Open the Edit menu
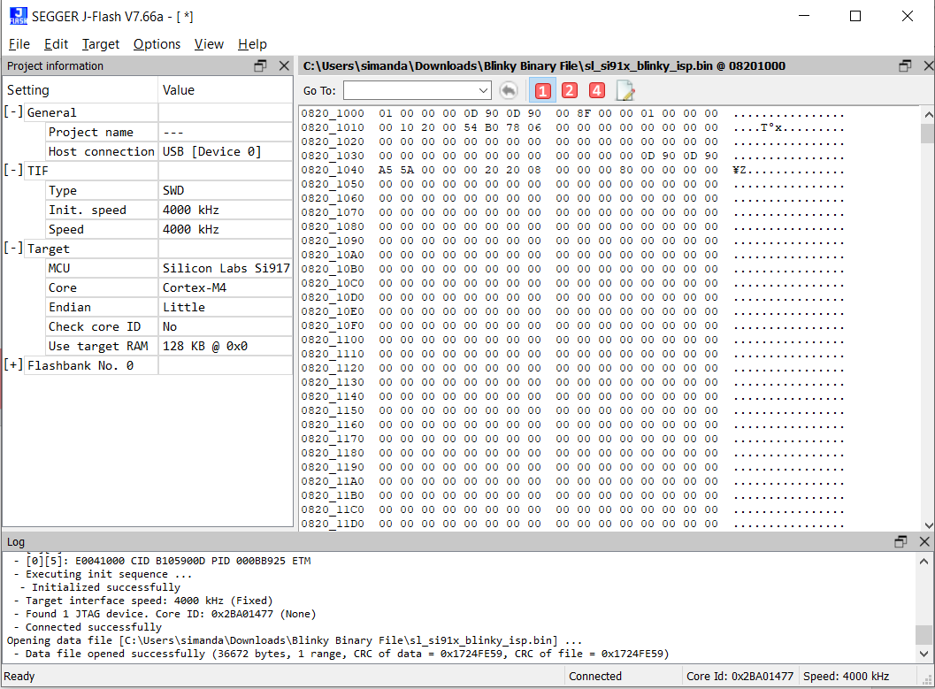The image size is (935, 689). pyautogui.click(x=56, y=44)
